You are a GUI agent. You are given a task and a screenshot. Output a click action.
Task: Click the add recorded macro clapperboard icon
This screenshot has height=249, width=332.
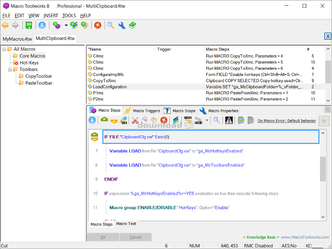tap(74, 25)
